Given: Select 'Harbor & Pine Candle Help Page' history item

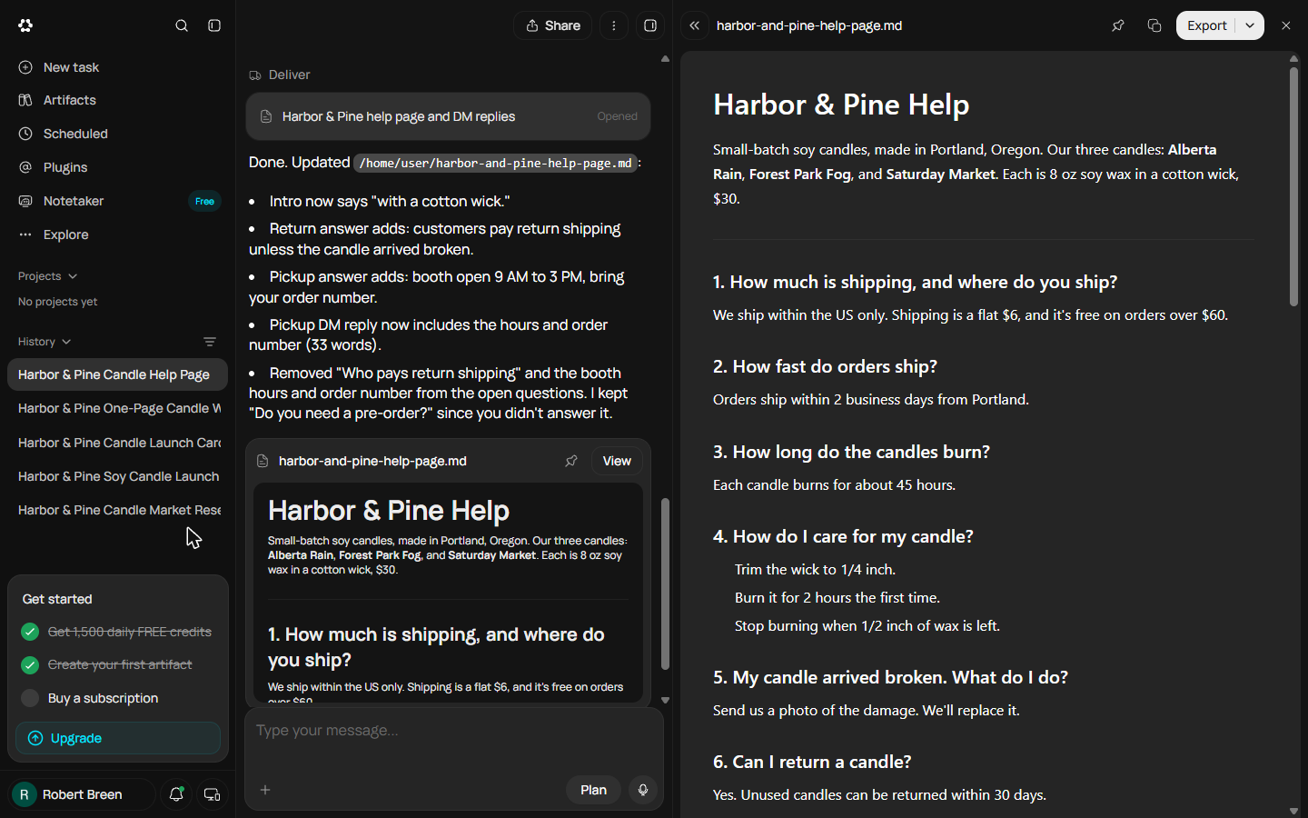Looking at the screenshot, I should tap(118, 374).
